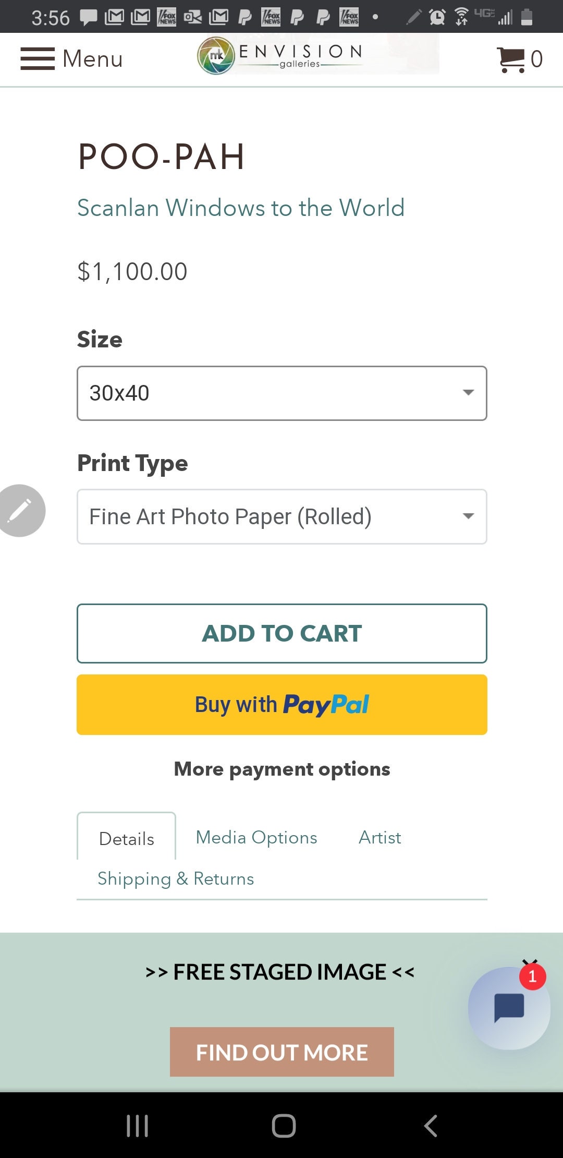Image resolution: width=563 pixels, height=1158 pixels.
Task: Tap the Envision Galleries logo
Action: 280,56
